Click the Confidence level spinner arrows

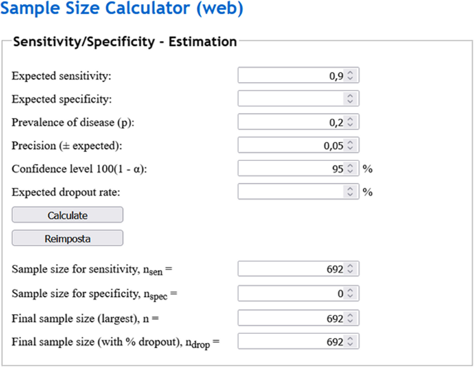350,169
